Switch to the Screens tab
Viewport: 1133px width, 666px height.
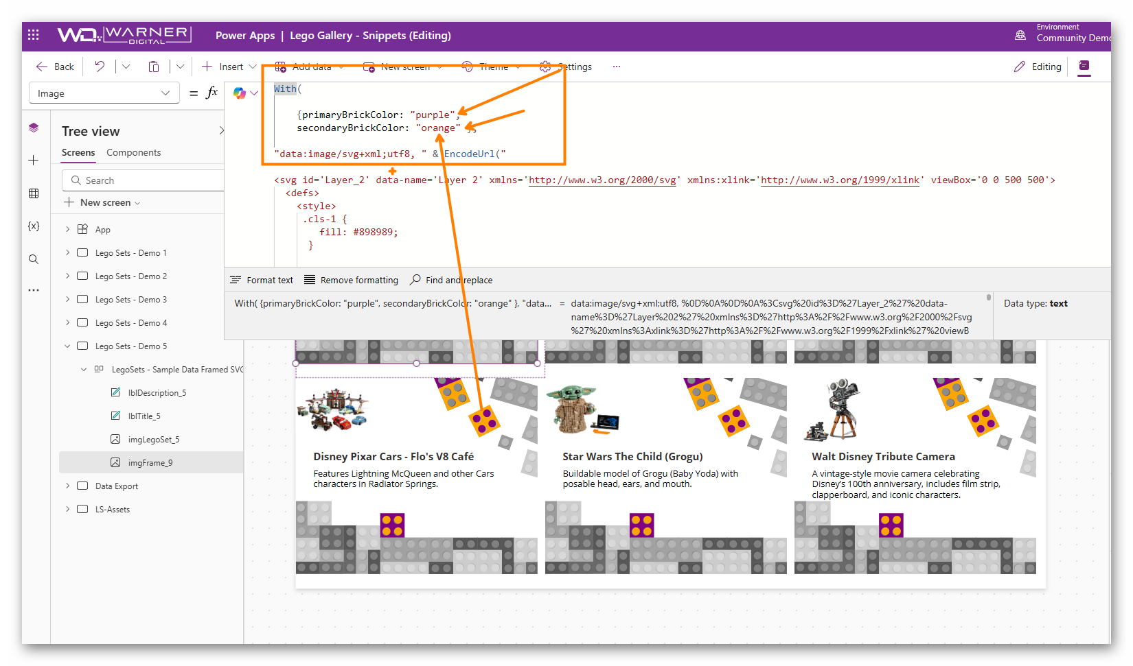click(x=78, y=152)
